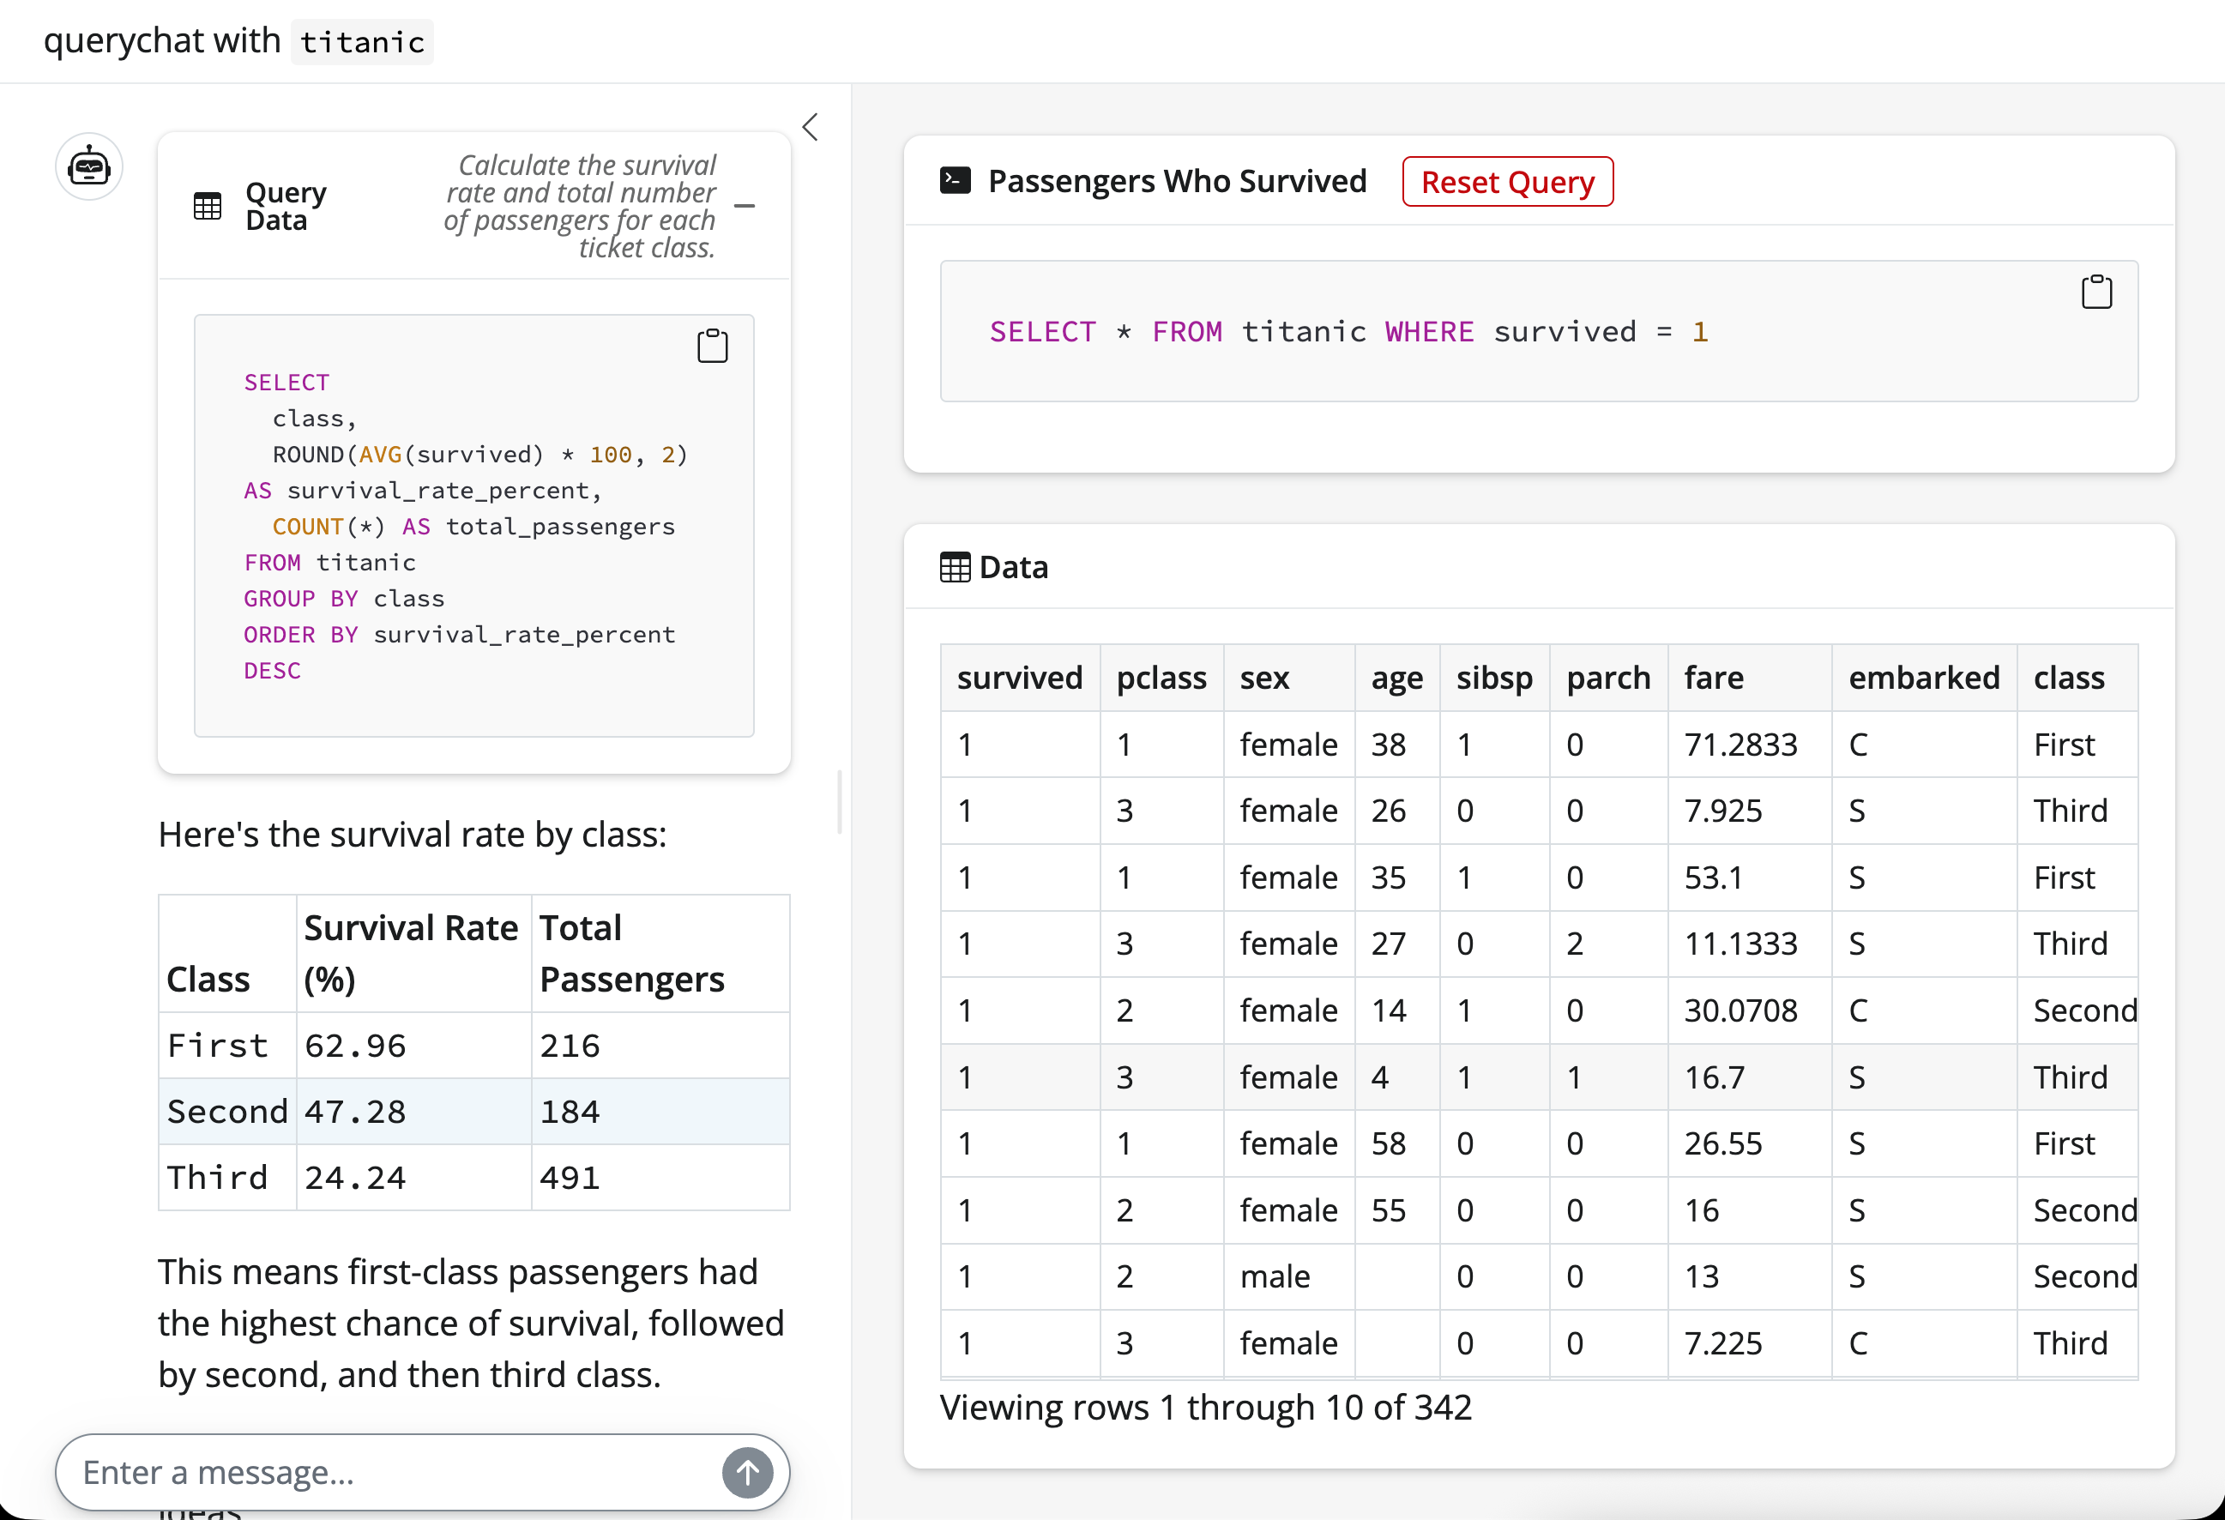Click the Viewing rows 1 through 10 text

point(1205,1407)
